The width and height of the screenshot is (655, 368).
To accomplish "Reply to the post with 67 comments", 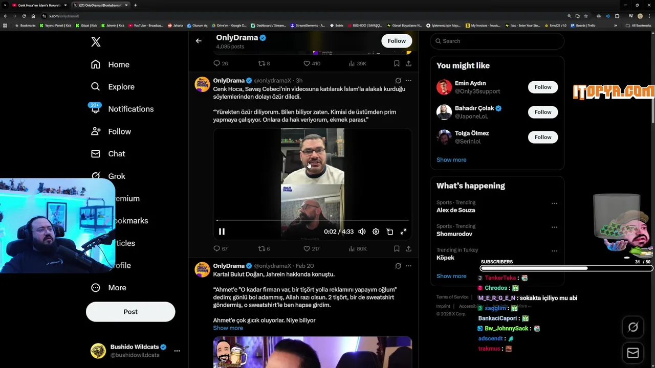I will click(x=221, y=249).
